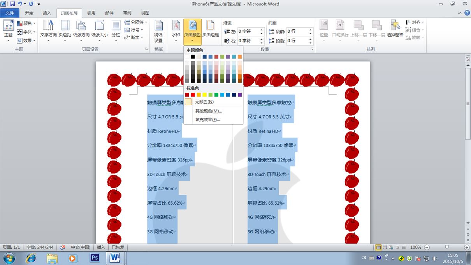Image resolution: width=471 pixels, height=265 pixels.
Task: Choose 其他颜色(M)... more colors
Action: 213,111
